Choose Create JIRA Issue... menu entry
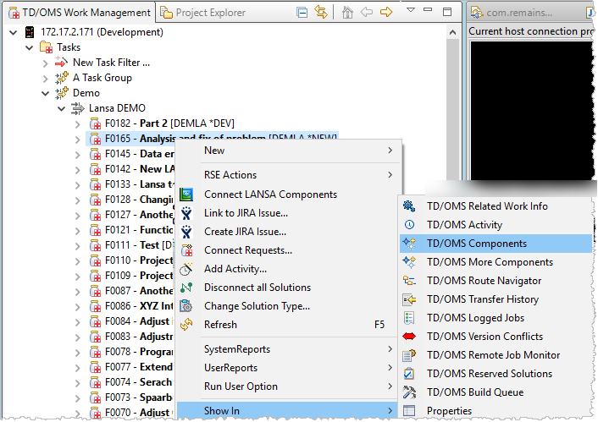This screenshot has width=598, height=422. coord(245,232)
